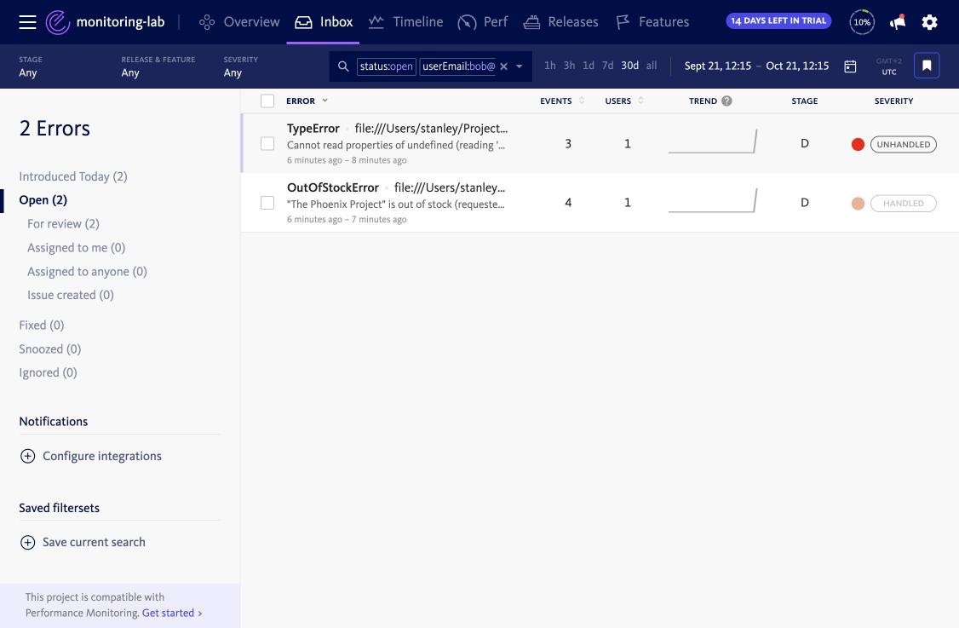Select the TypeError row checkbox
Viewport: 959px width, 628px height.
click(x=267, y=144)
